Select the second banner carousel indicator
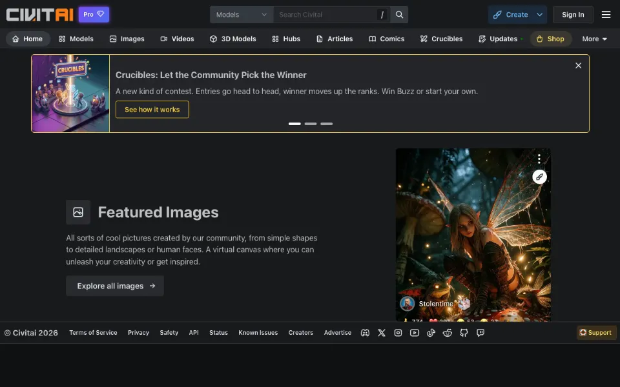Screen dimensions: 620x387 pyautogui.click(x=311, y=124)
